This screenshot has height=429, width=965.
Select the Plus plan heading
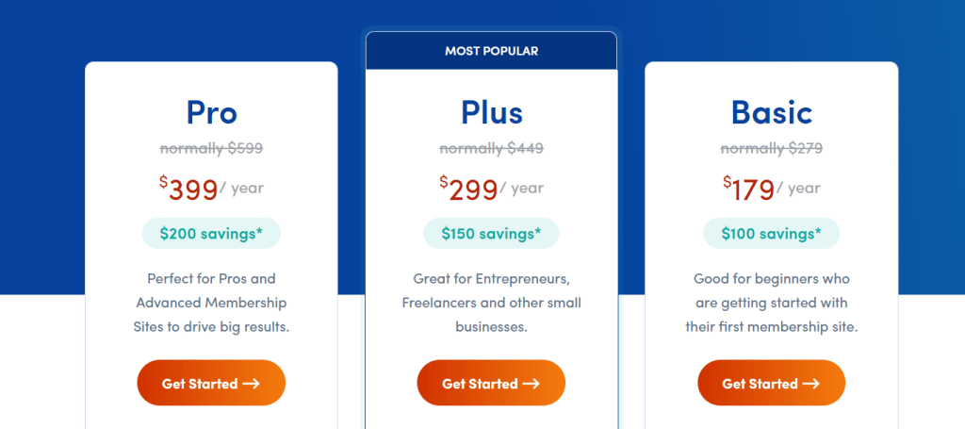[x=492, y=112]
